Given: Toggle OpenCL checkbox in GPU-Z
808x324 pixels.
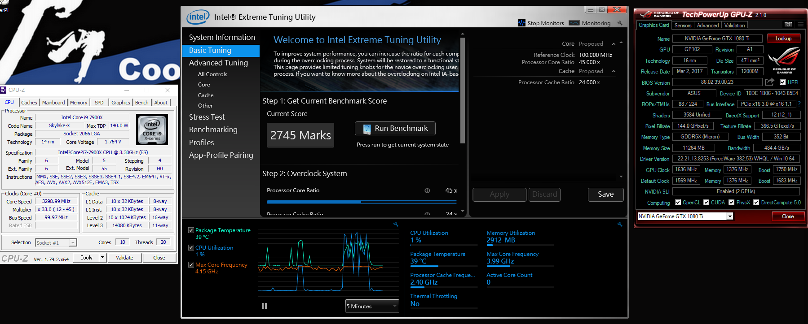Looking at the screenshot, I should pos(678,203).
